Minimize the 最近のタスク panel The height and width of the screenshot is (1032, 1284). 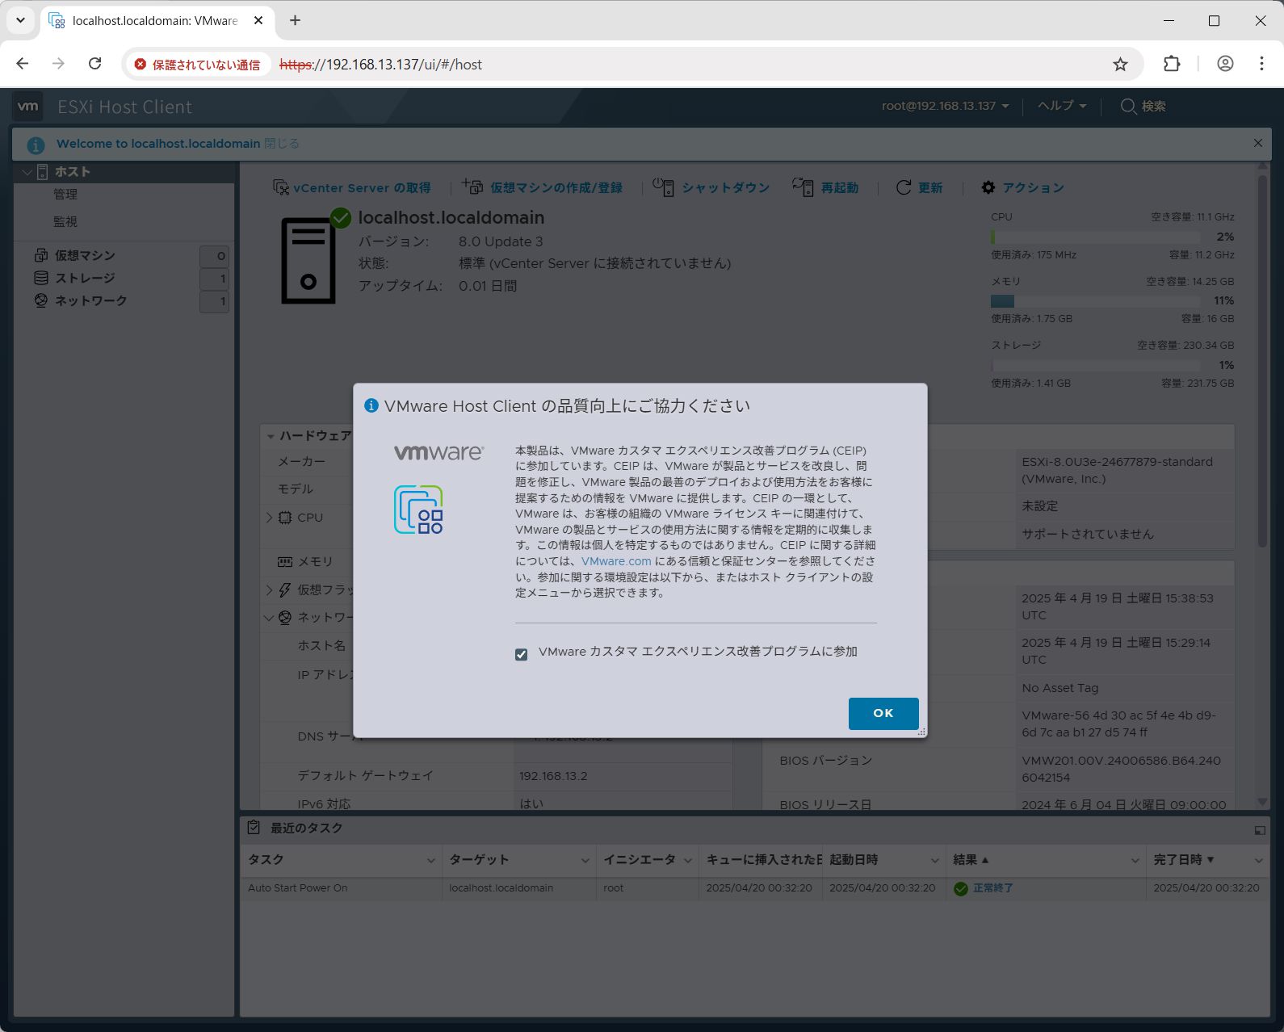tap(1260, 830)
